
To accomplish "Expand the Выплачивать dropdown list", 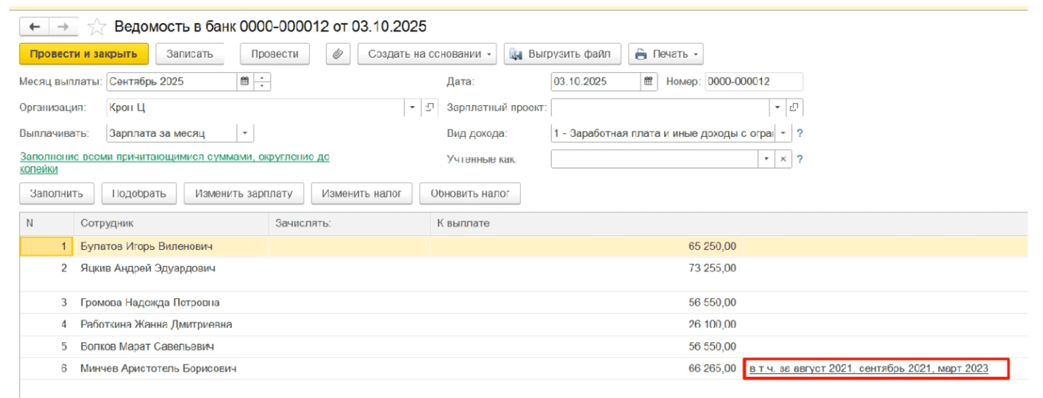I will [245, 133].
